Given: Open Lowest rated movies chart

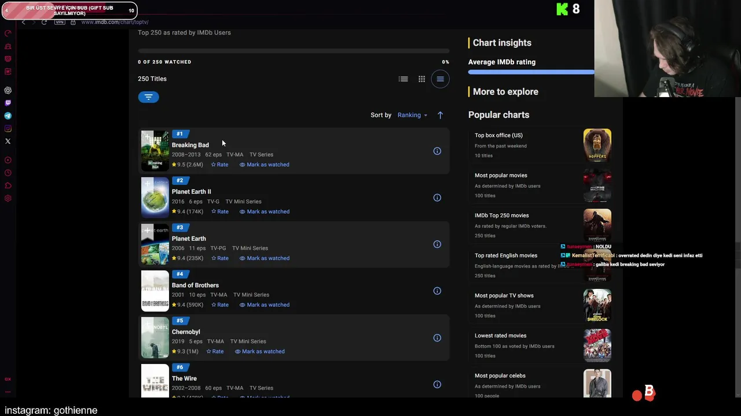Looking at the screenshot, I should (x=500, y=336).
